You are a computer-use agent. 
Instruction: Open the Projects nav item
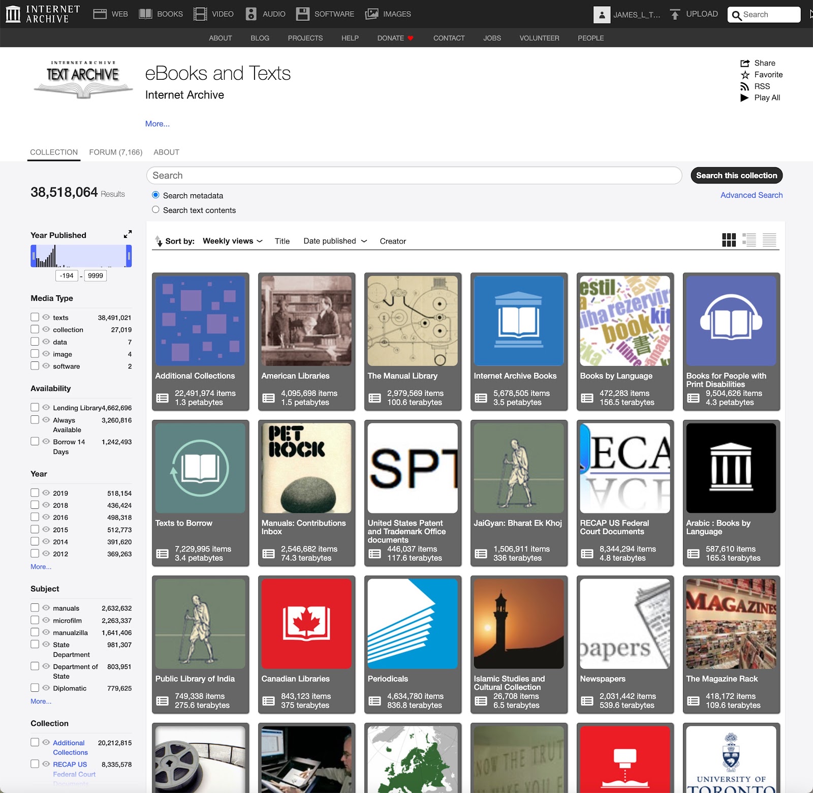click(305, 38)
